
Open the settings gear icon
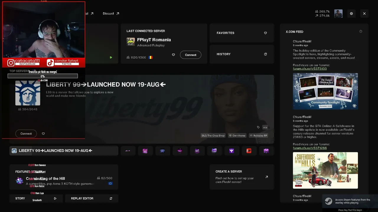click(351, 14)
